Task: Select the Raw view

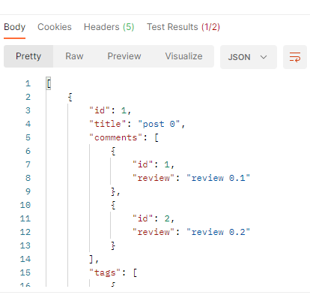Action: tap(74, 56)
